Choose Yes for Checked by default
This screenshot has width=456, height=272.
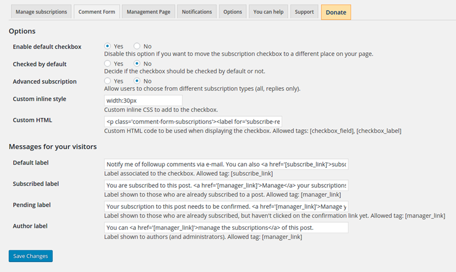click(x=108, y=63)
